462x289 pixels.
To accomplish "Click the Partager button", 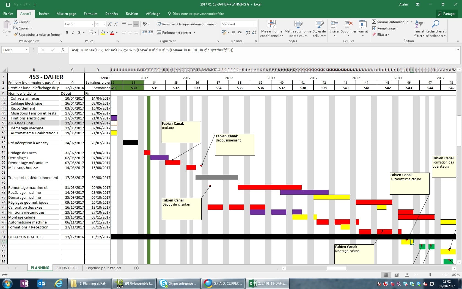I will click(447, 14).
